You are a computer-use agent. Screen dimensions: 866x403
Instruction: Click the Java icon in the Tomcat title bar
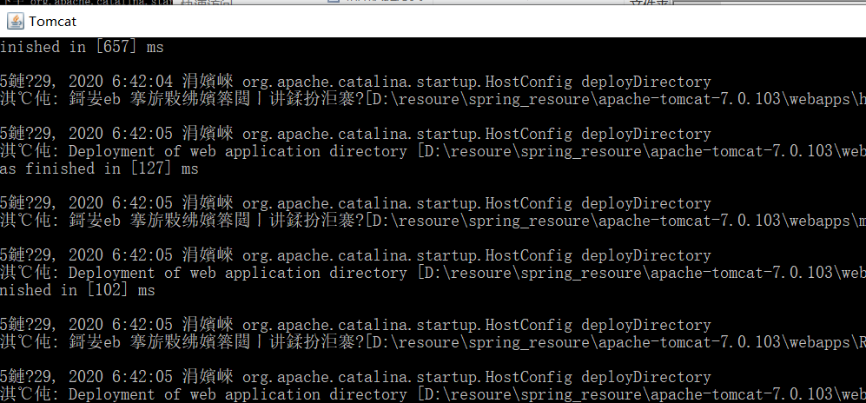click(16, 22)
